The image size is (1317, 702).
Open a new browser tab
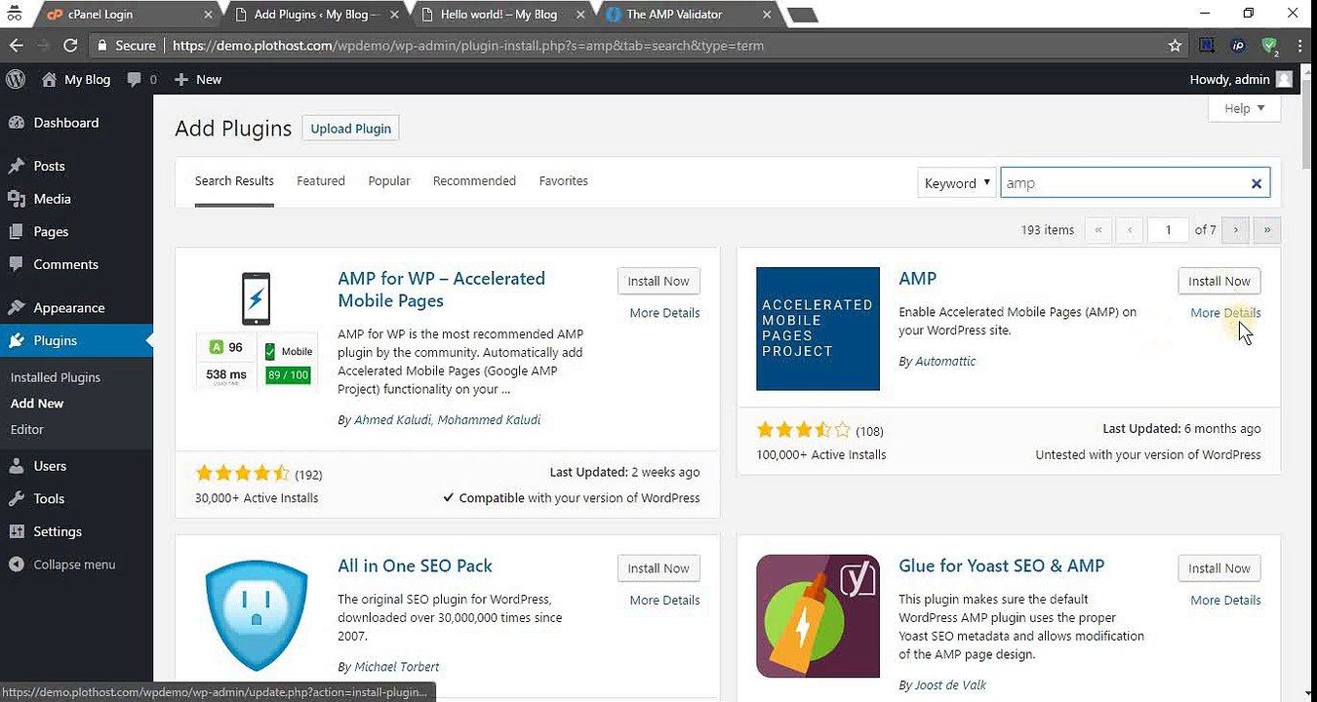pos(801,15)
